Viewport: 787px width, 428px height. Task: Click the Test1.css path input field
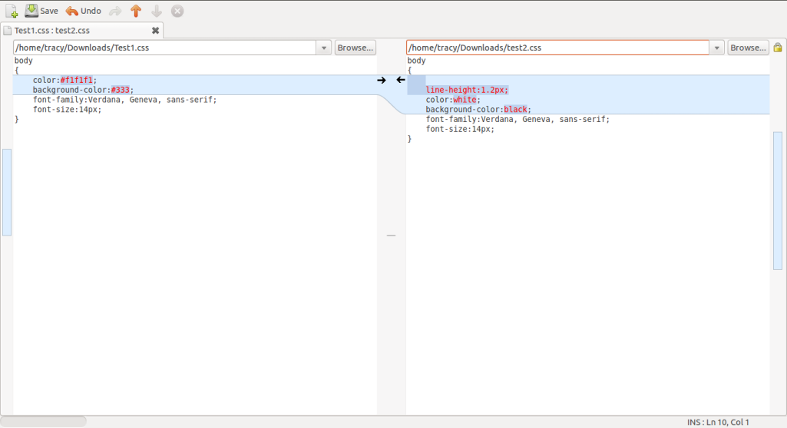(164, 48)
